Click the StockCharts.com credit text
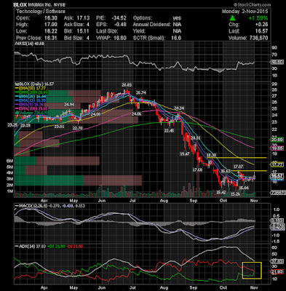286x291 pixels. pos(252,4)
